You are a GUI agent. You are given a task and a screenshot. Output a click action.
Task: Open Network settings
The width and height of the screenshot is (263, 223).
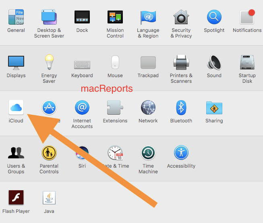click(148, 107)
